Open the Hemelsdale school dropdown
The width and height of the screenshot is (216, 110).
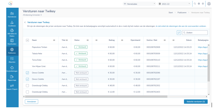point(139,4)
